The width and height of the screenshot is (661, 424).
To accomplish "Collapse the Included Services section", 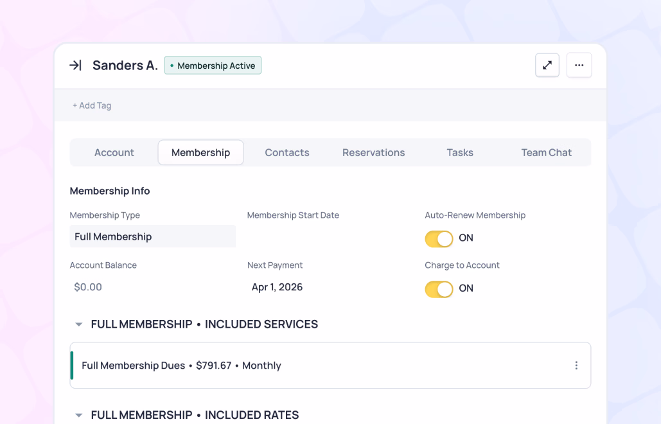I will pos(78,324).
